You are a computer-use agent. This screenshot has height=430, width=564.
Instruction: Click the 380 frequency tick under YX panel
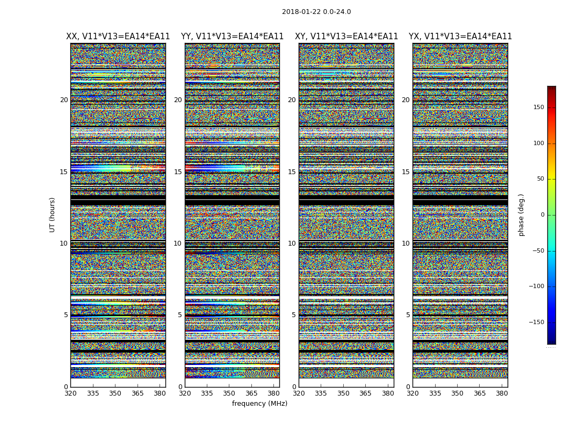coord(501,393)
